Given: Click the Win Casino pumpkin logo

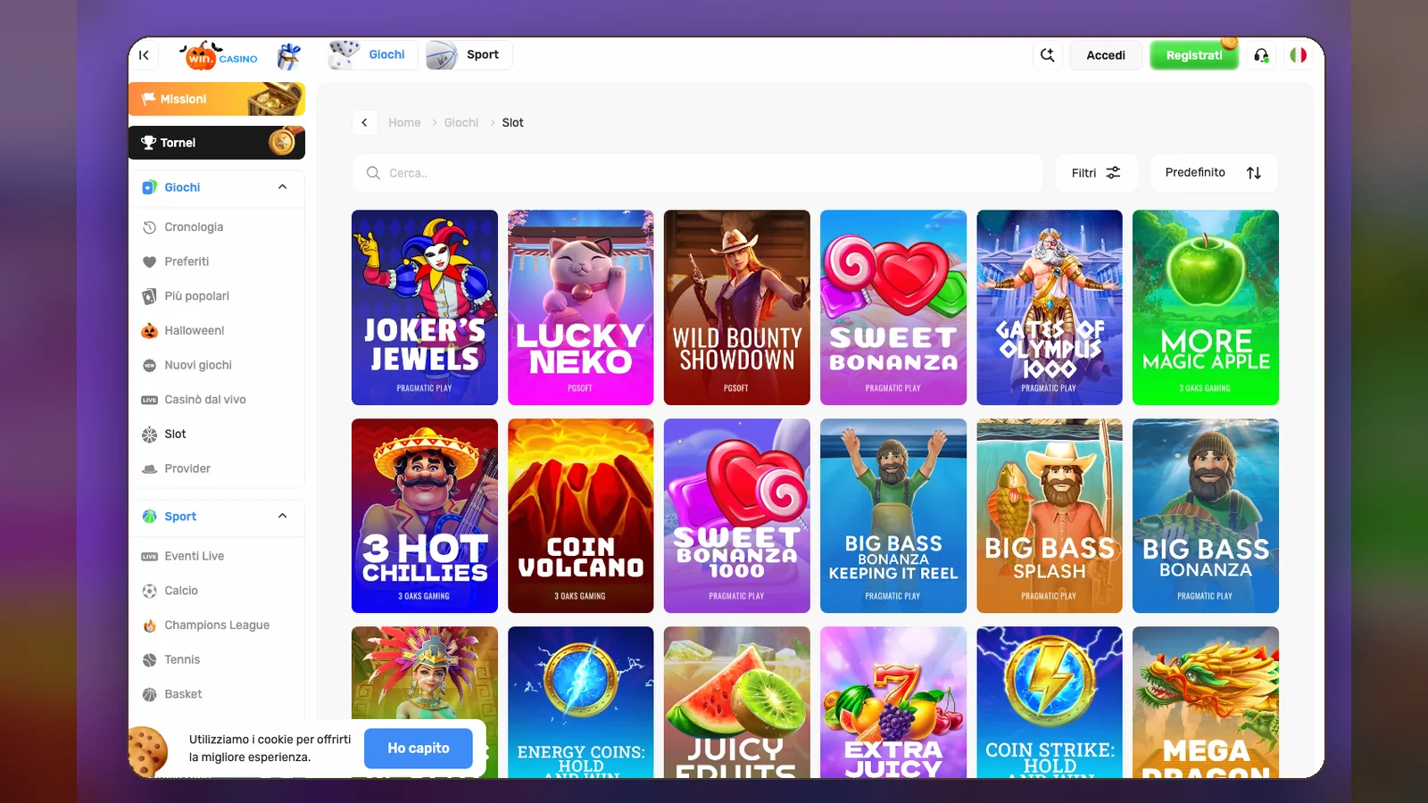Looking at the screenshot, I should click(219, 55).
